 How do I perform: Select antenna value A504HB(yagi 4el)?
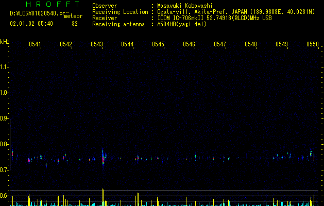[x=182, y=24]
